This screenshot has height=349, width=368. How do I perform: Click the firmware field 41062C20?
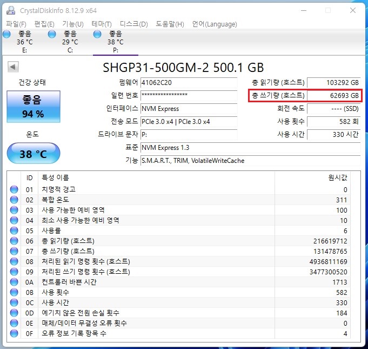pyautogui.click(x=189, y=83)
